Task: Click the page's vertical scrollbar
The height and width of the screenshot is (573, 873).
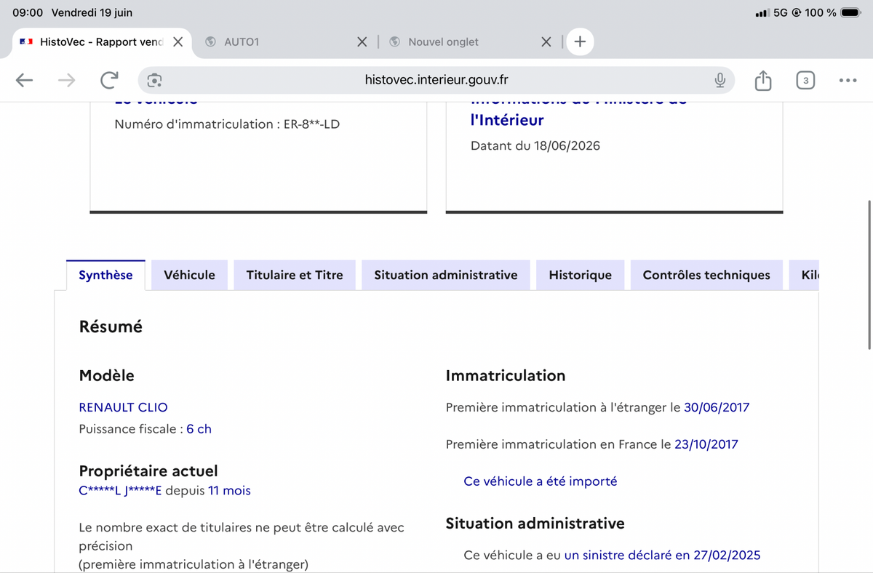Action: [870, 275]
